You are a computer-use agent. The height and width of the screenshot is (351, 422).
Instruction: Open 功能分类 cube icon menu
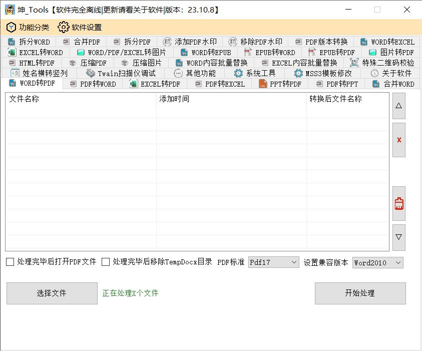click(28, 27)
